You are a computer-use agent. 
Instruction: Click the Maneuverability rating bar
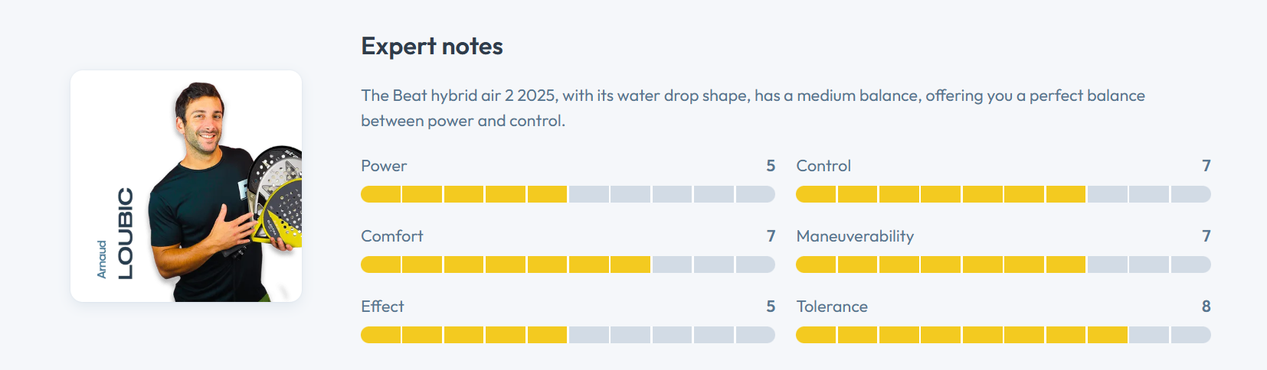coord(1003,265)
